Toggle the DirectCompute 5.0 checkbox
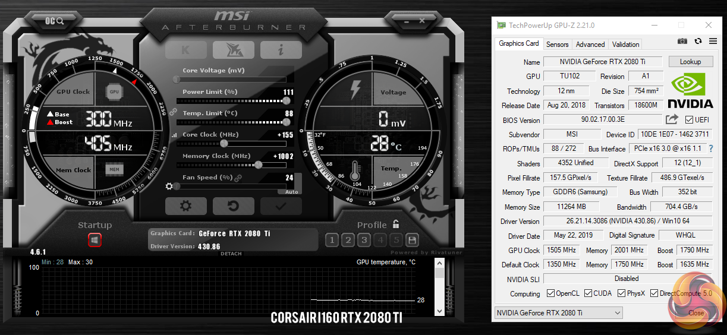 click(654, 293)
